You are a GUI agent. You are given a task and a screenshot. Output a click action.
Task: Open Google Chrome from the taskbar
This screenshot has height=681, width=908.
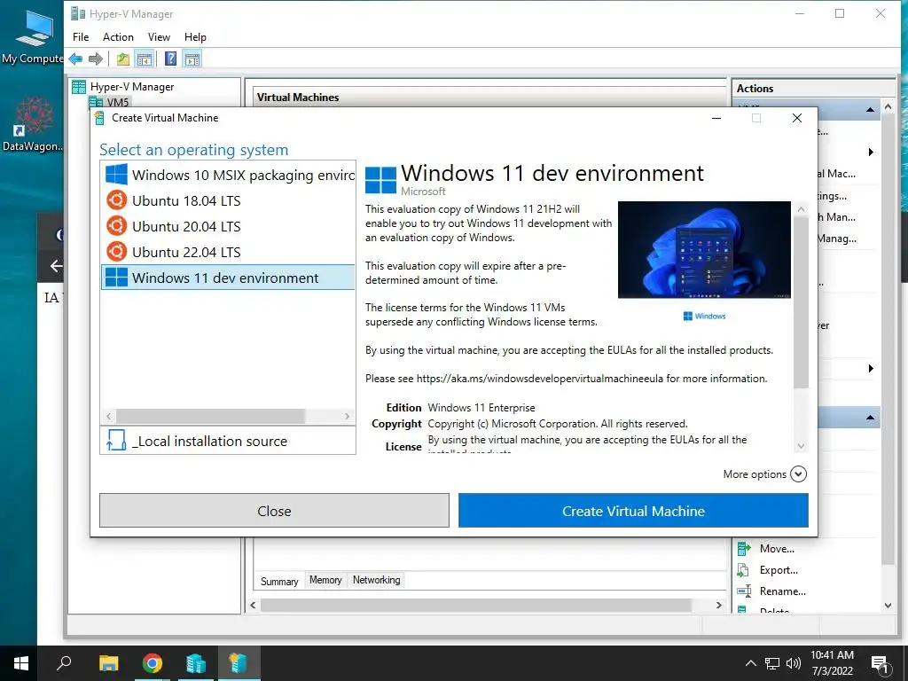[x=153, y=663]
